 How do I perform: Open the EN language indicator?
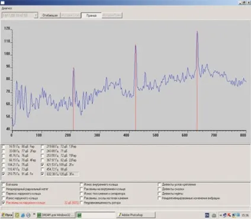[x=207, y=215]
